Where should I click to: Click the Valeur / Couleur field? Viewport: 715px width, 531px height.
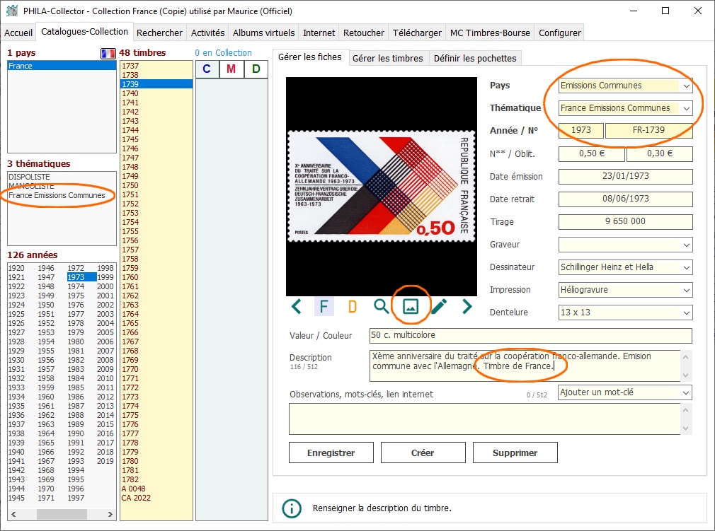click(531, 336)
